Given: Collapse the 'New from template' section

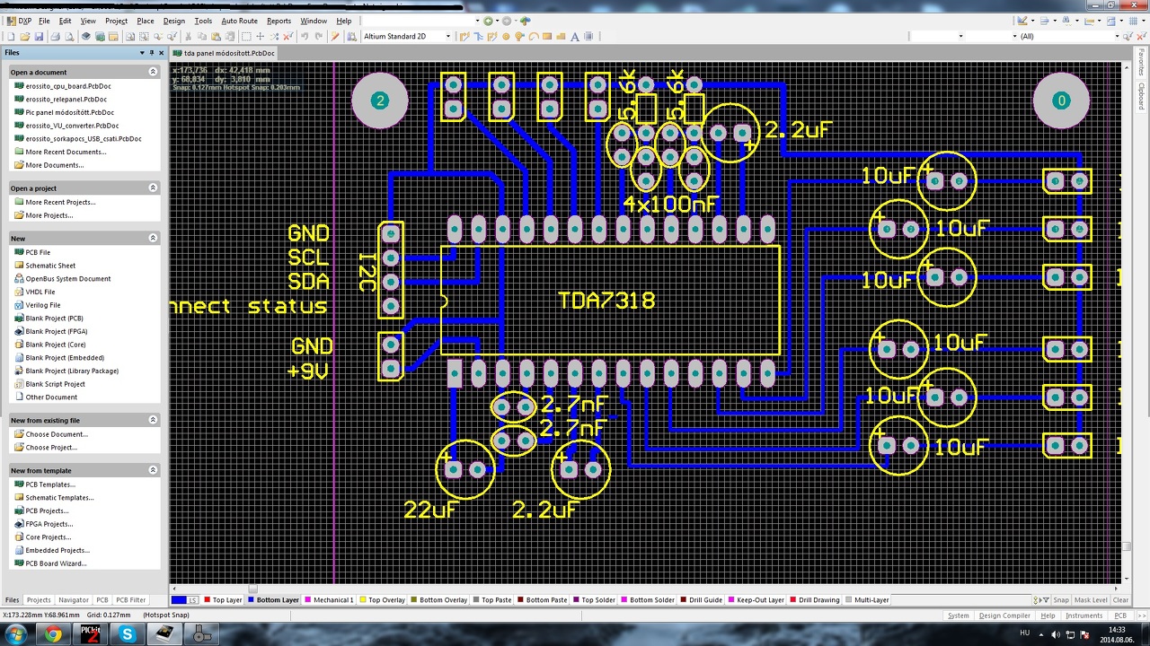Looking at the screenshot, I should tap(153, 470).
